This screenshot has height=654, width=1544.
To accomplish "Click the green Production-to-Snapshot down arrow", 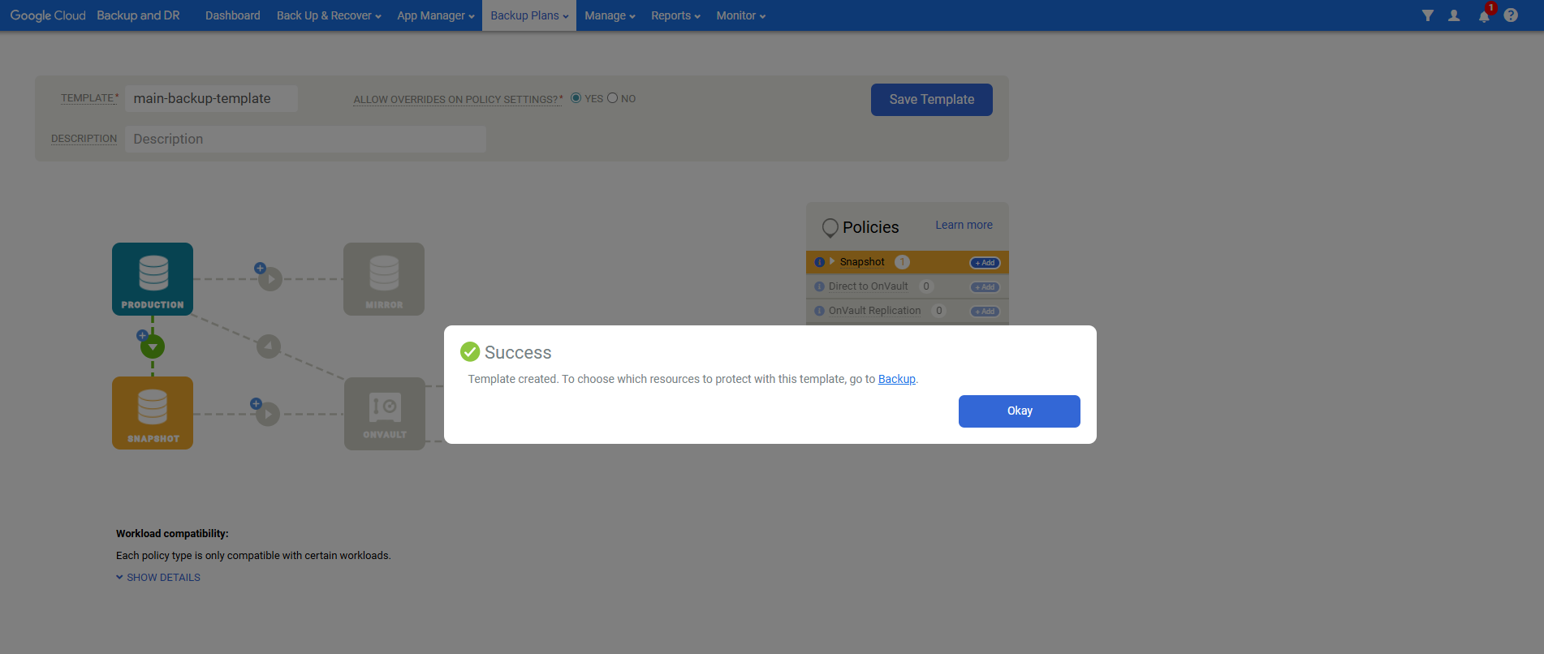I will pos(153,346).
